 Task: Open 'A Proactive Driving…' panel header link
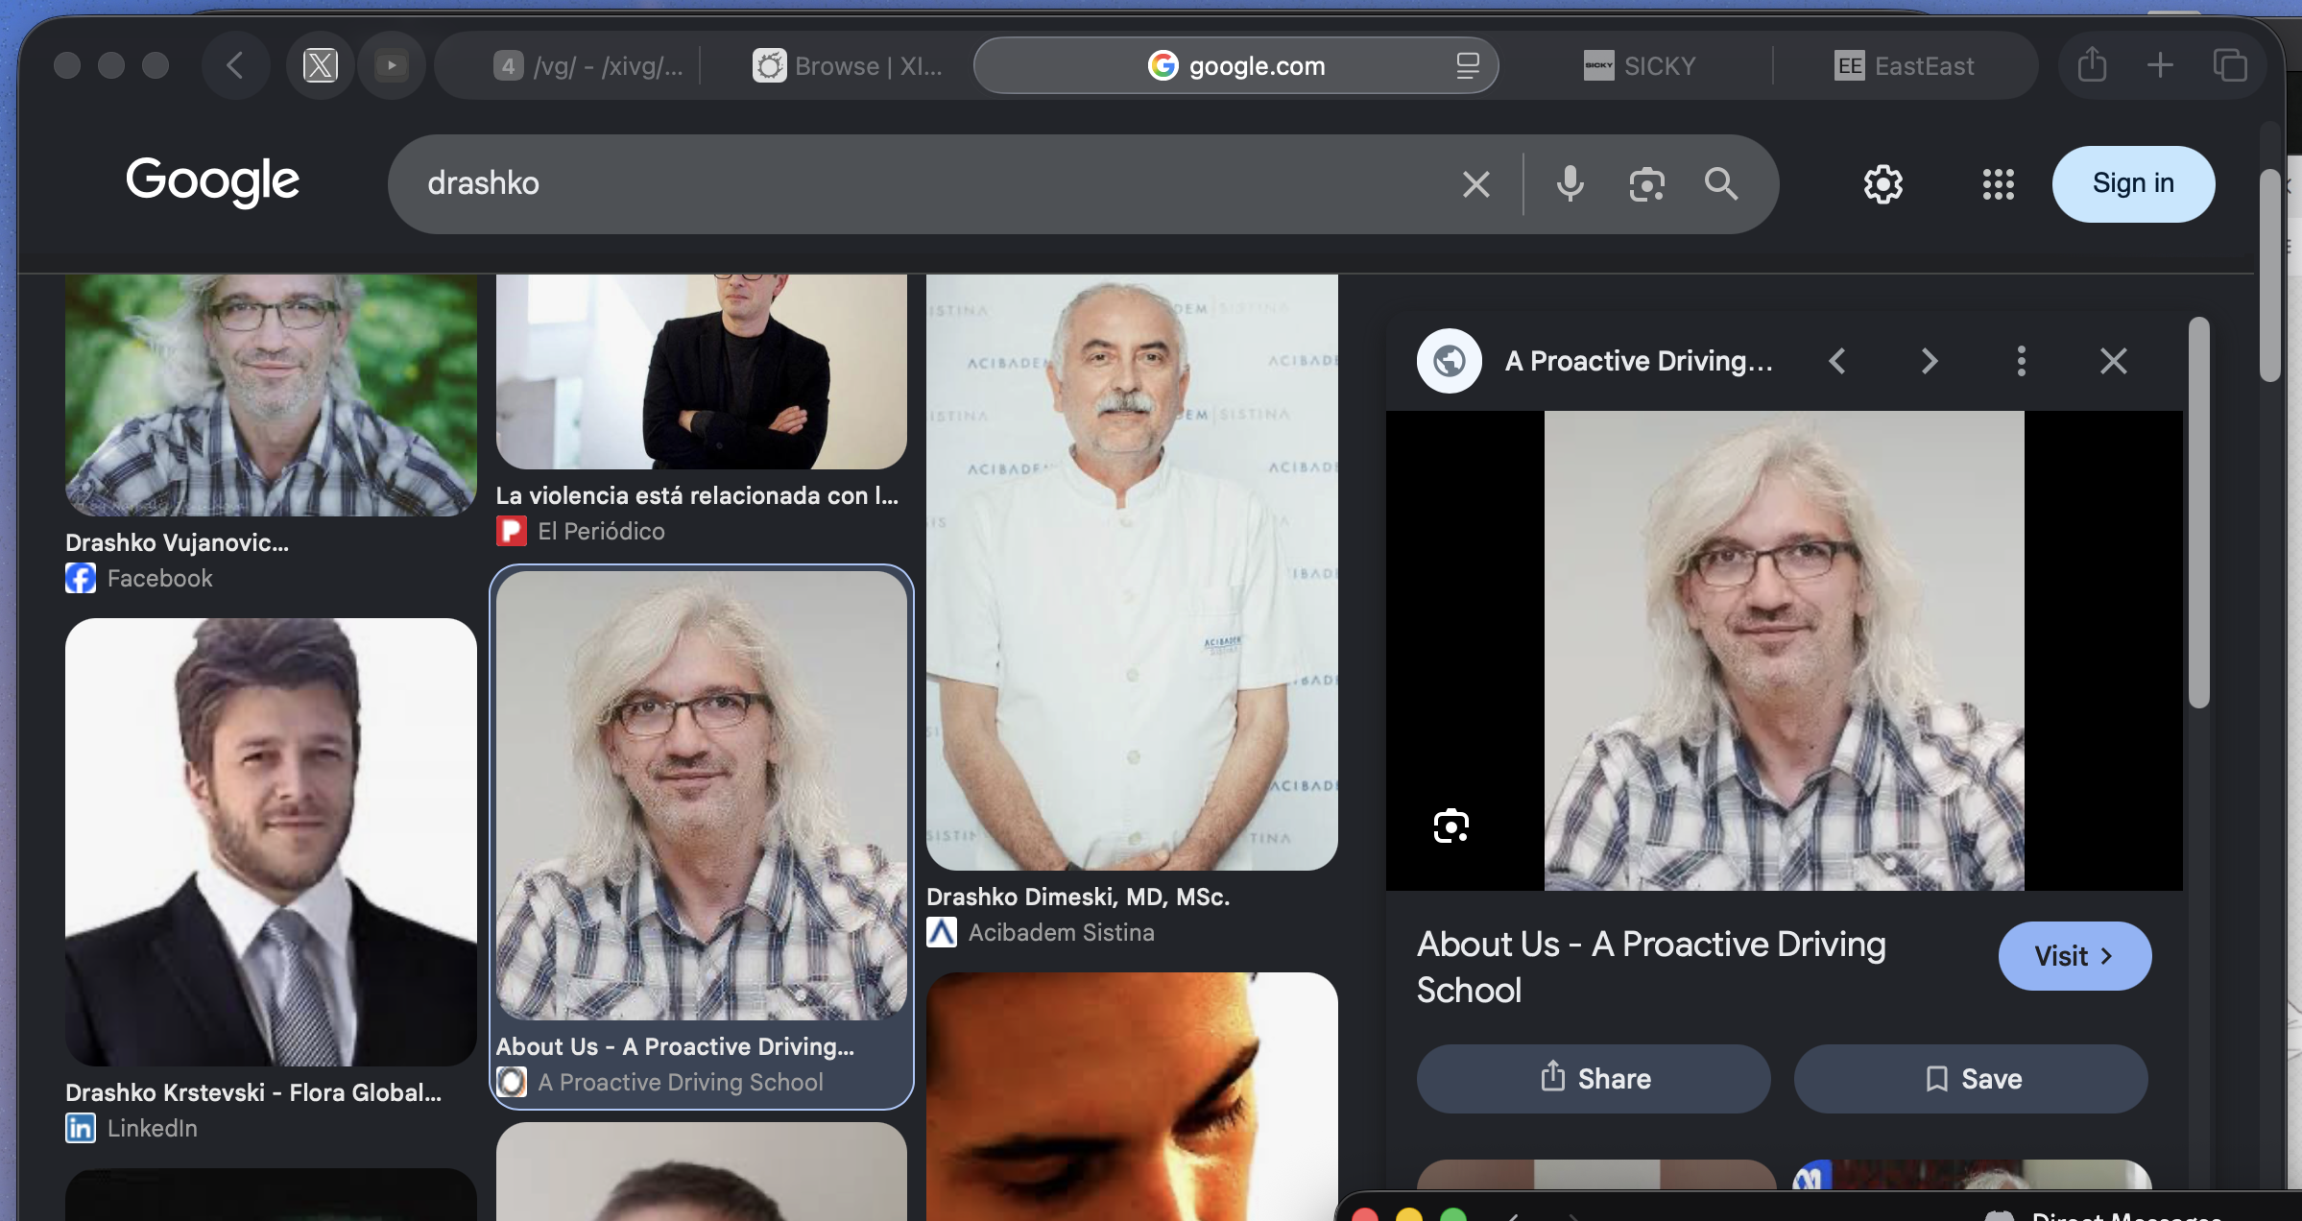click(1639, 361)
